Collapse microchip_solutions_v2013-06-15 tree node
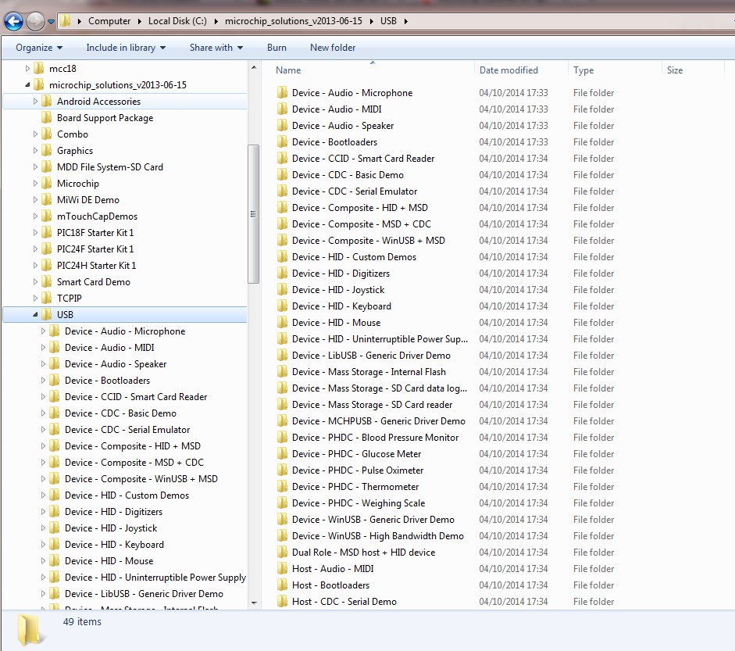The width and height of the screenshot is (735, 651). (x=27, y=85)
